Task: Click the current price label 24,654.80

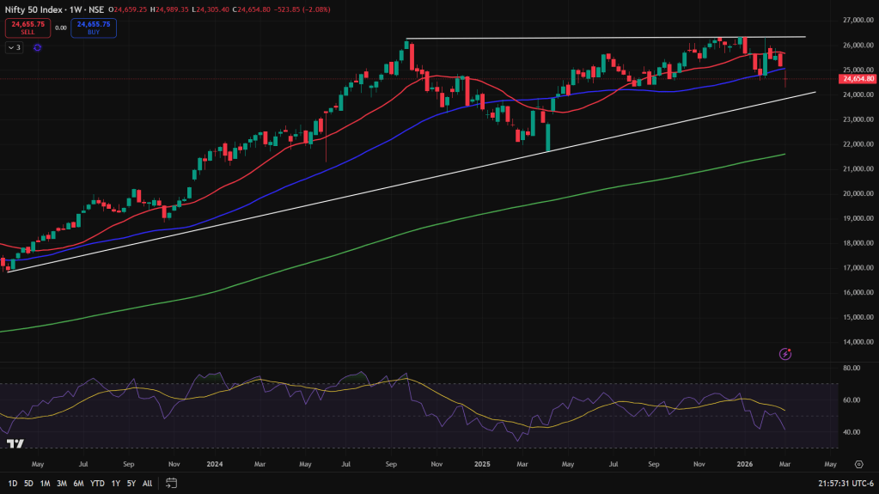Action: (x=858, y=79)
